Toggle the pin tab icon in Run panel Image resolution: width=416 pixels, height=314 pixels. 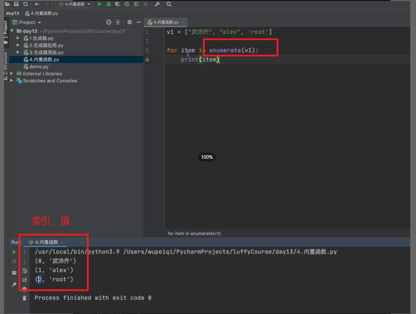pos(14,284)
